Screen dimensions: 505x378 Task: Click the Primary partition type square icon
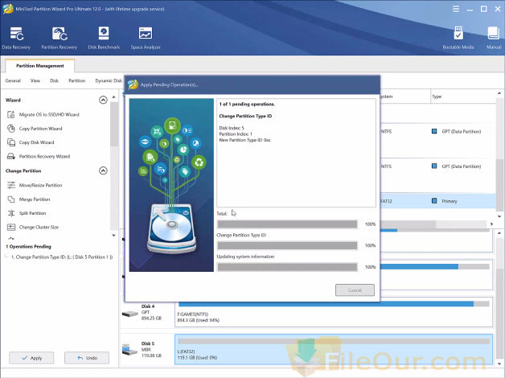point(434,201)
